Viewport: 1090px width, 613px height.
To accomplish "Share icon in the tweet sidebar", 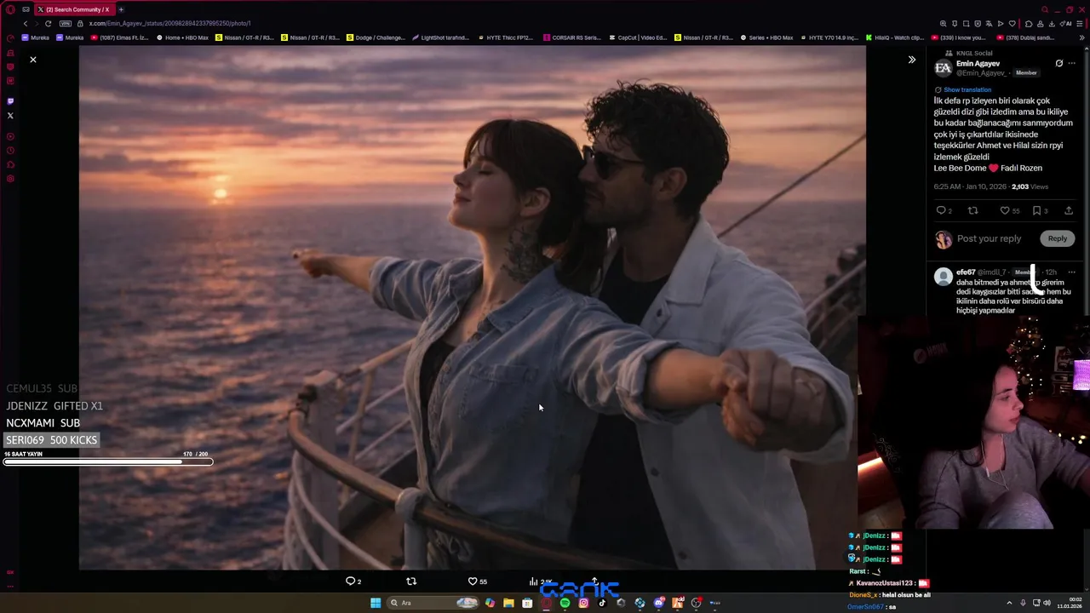I will click(x=1069, y=210).
